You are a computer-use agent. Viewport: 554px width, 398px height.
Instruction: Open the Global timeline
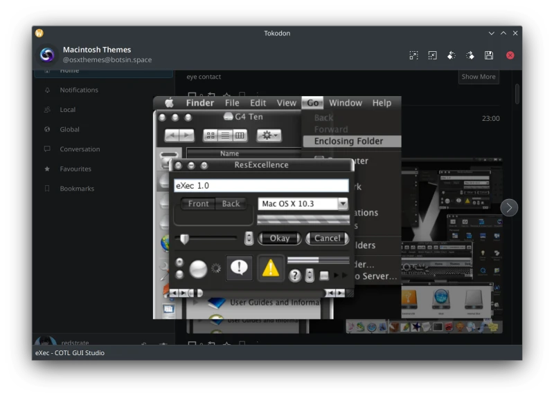pyautogui.click(x=104, y=129)
